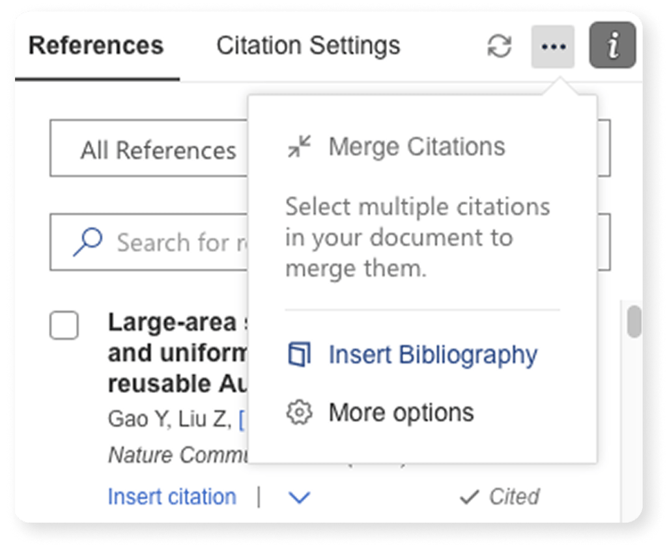Switch to the Citation Settings tab
Screen dimensions: 667x548
[308, 46]
